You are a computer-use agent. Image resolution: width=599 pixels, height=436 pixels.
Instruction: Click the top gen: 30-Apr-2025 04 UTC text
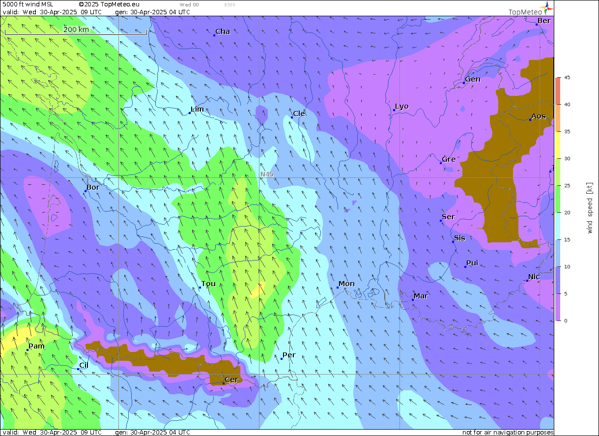pos(153,12)
